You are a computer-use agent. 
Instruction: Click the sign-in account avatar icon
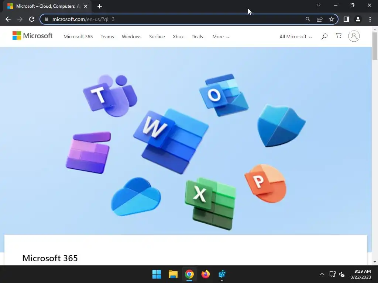pyautogui.click(x=354, y=36)
